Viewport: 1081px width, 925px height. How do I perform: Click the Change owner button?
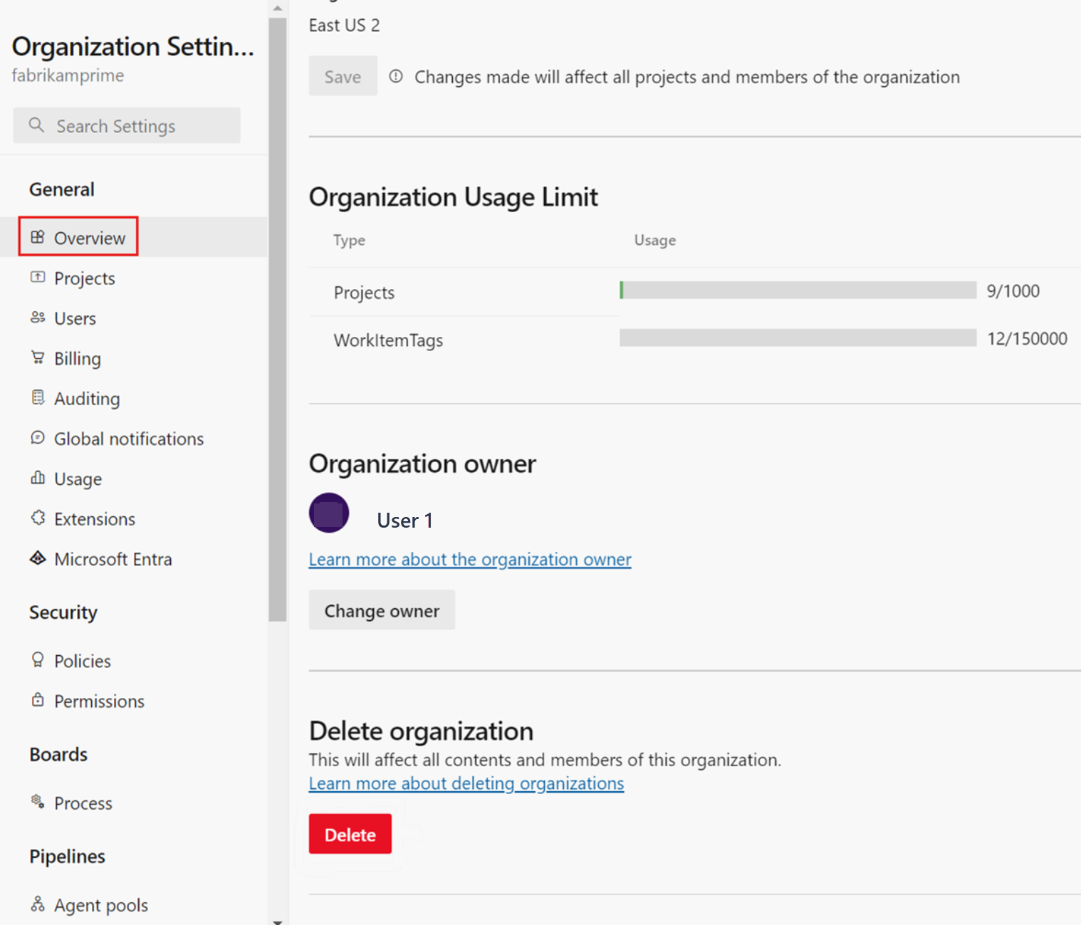(382, 610)
